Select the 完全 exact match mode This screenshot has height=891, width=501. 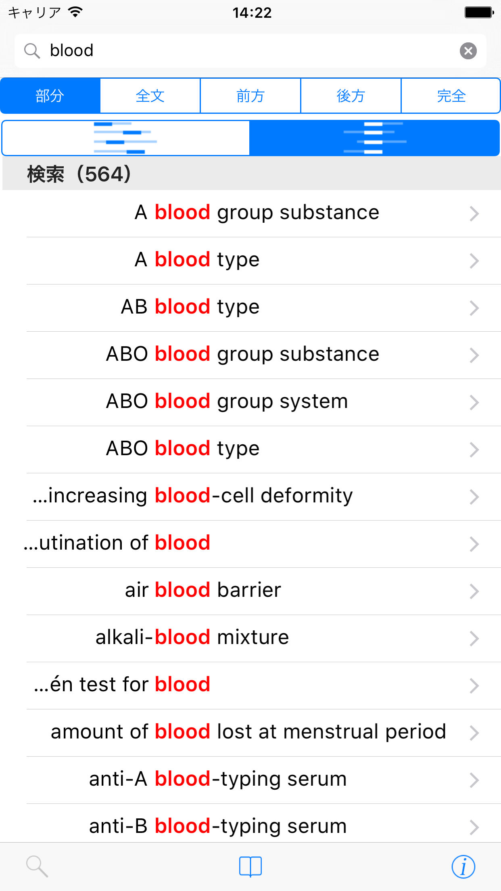[451, 96]
